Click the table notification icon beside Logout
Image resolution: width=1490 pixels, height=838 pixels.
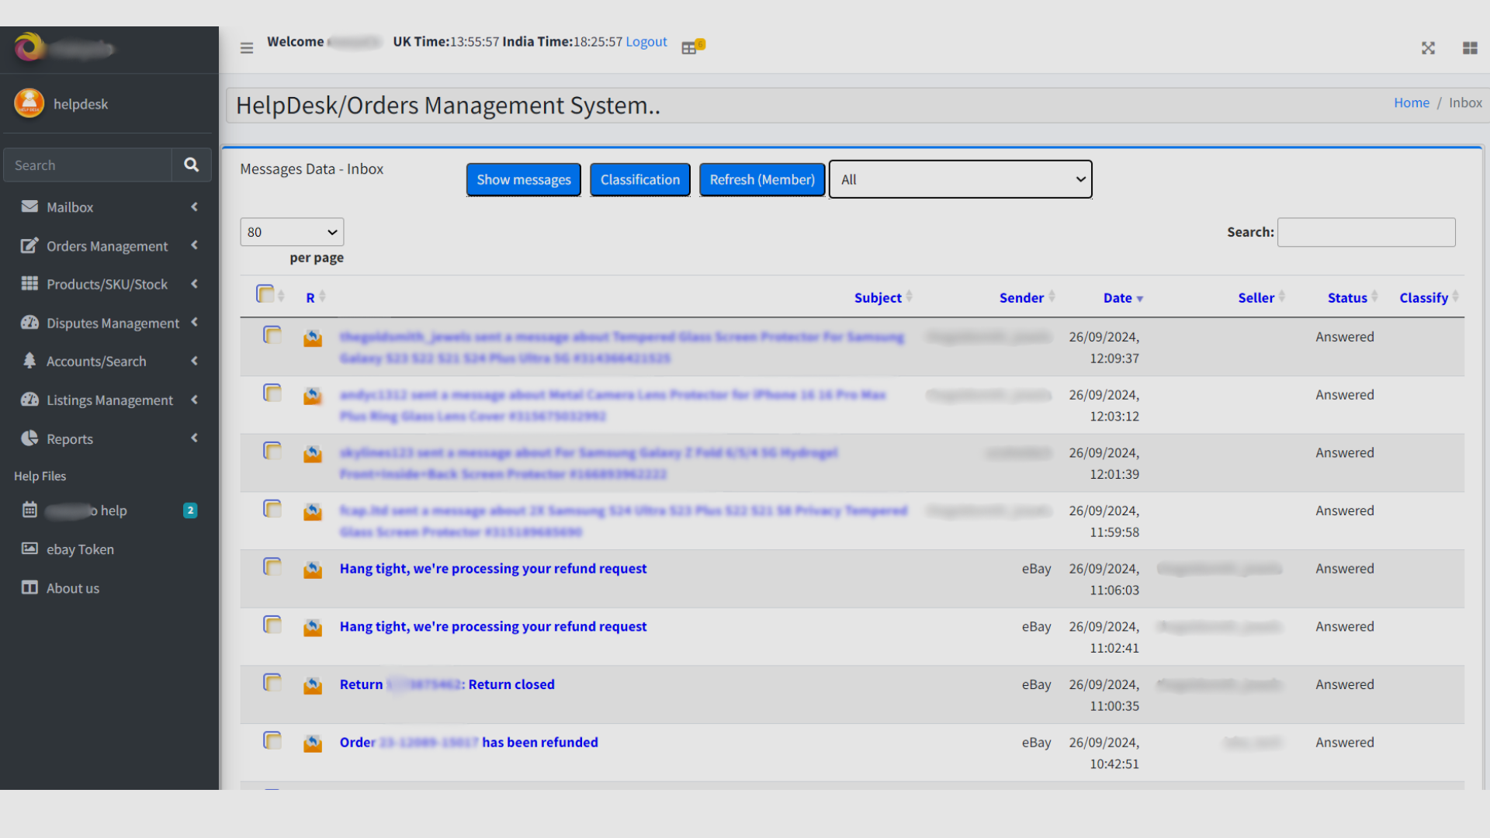(x=691, y=47)
